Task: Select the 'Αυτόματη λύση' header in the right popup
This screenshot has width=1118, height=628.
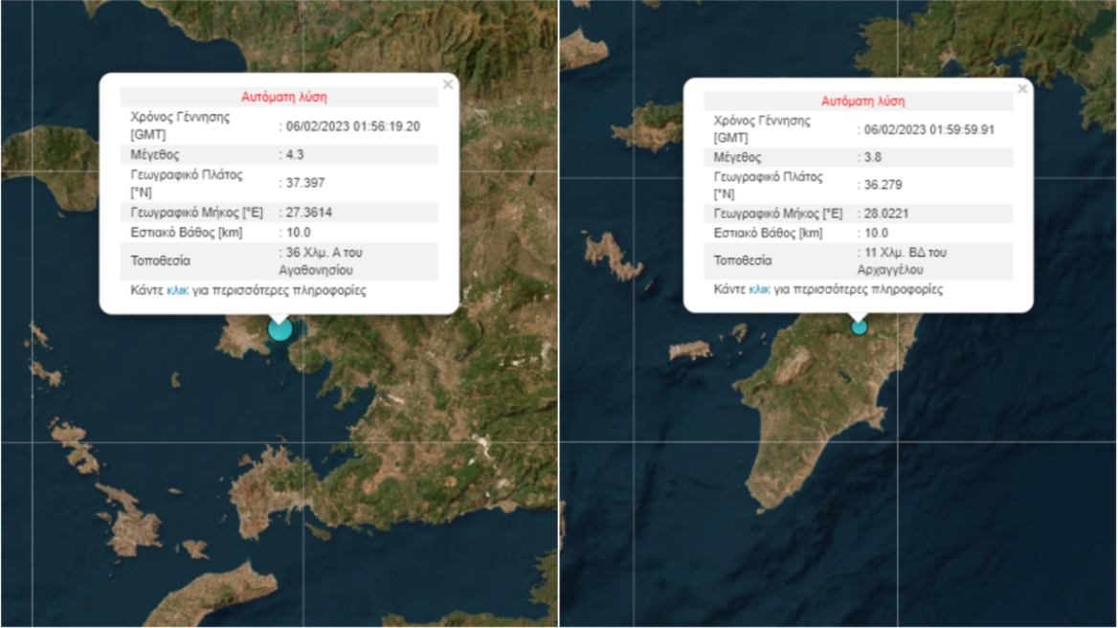Action: point(862,101)
